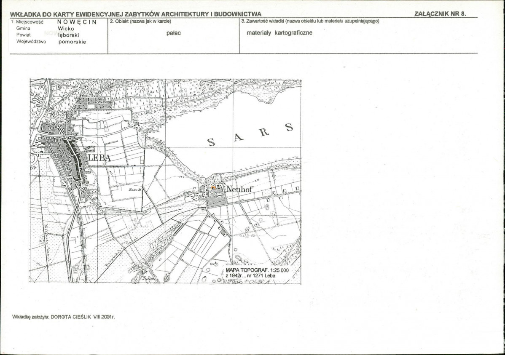
Task: Click the ZAŁĄCZNIK NR 8. heading
Action: click(440, 14)
